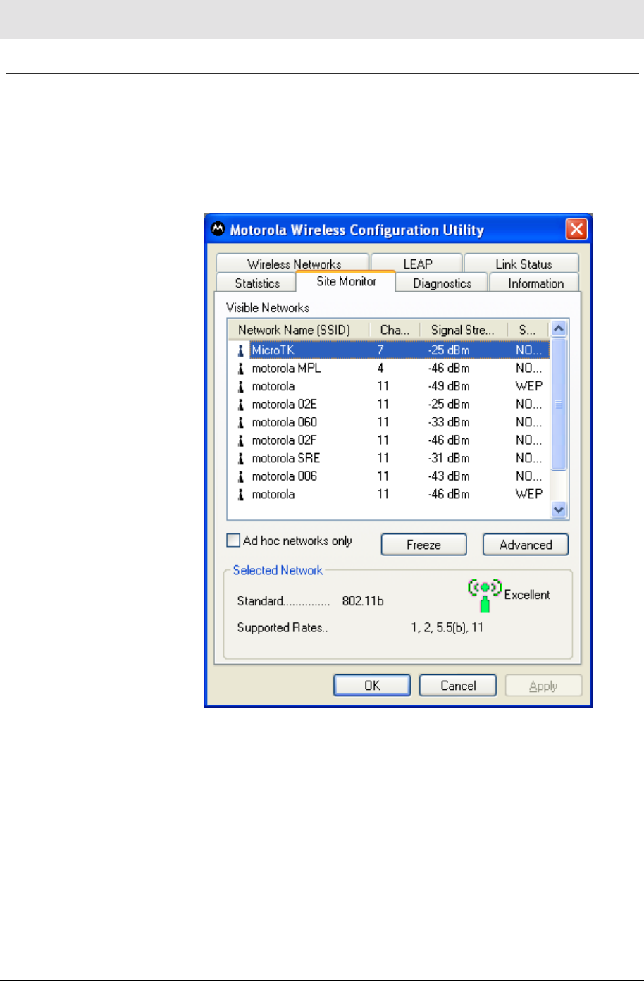This screenshot has width=644, height=981.
Task: Open Advanced network details
Action: pyautogui.click(x=526, y=545)
